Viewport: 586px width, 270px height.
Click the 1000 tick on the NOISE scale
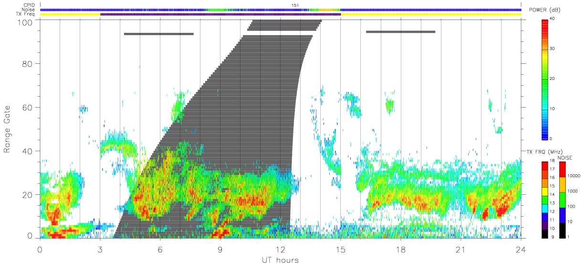572,191
